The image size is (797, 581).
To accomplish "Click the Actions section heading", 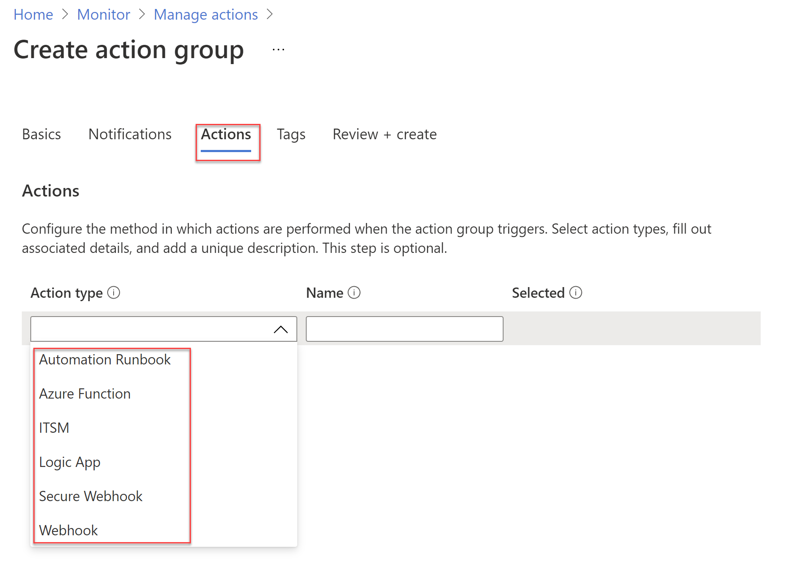I will (50, 191).
